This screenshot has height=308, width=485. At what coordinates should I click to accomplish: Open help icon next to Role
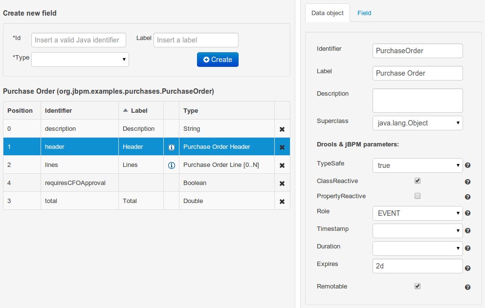(x=467, y=213)
